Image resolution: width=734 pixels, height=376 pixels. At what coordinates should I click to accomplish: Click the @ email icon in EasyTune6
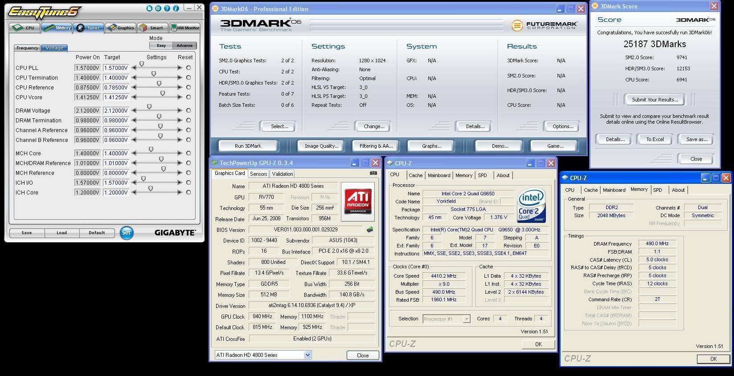158,8
